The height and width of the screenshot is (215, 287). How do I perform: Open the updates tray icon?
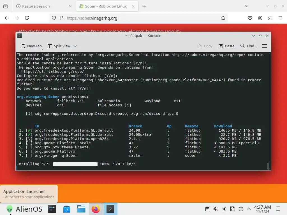click(x=241, y=209)
